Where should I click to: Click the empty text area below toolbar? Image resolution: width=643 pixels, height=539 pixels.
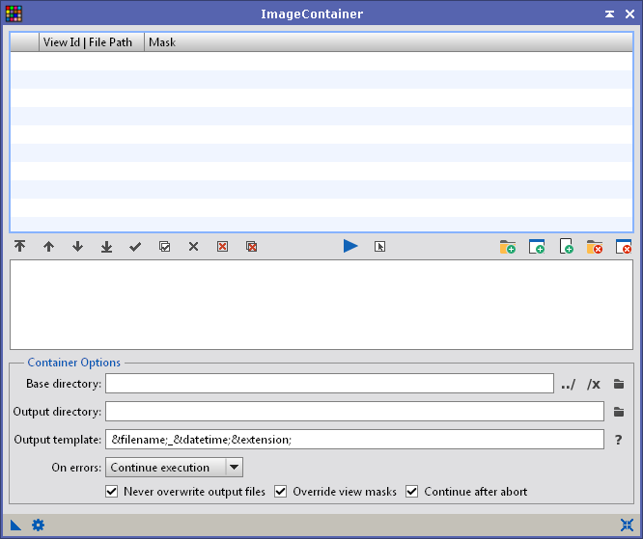pos(321,305)
